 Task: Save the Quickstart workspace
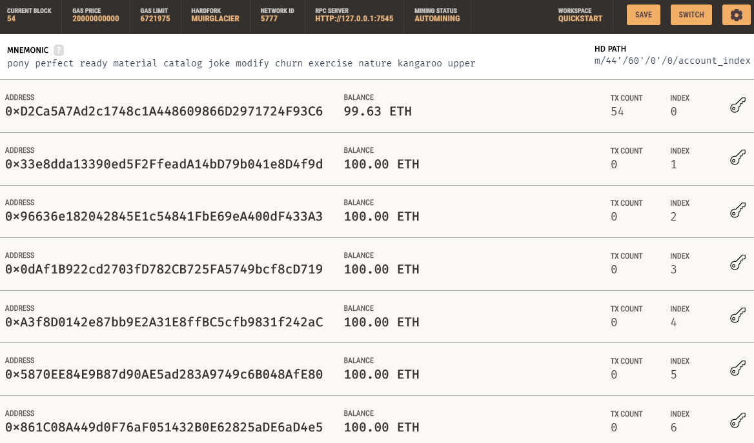pyautogui.click(x=644, y=15)
